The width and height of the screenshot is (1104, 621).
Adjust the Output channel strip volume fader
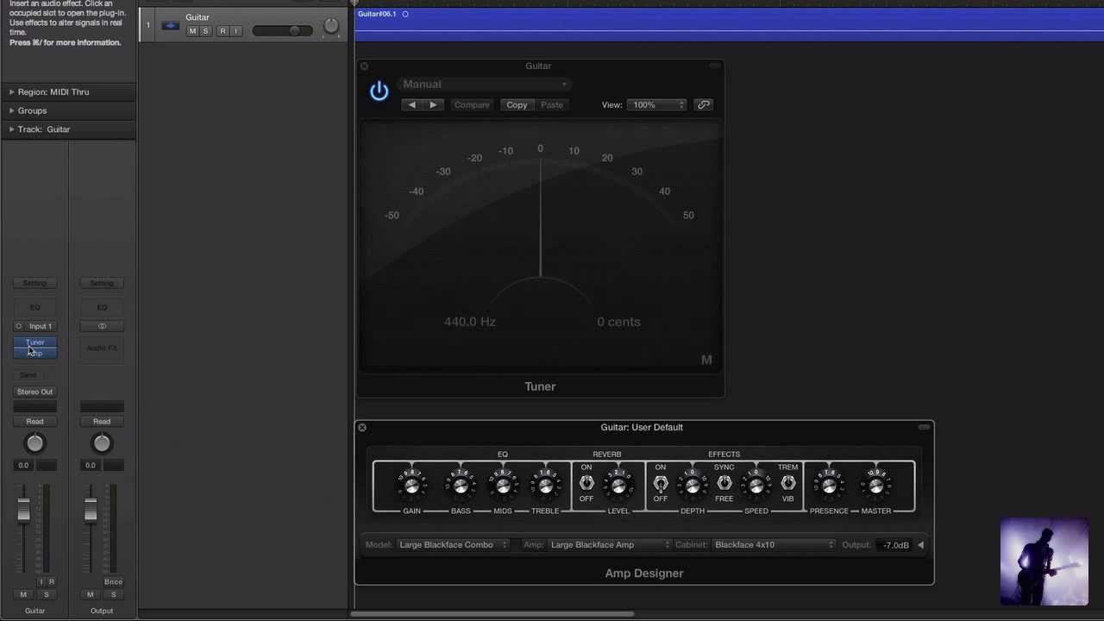point(91,511)
